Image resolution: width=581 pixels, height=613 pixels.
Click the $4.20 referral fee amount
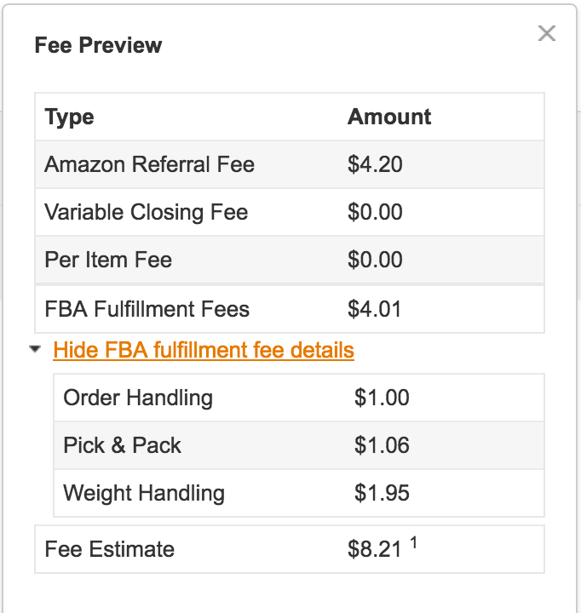(x=375, y=164)
